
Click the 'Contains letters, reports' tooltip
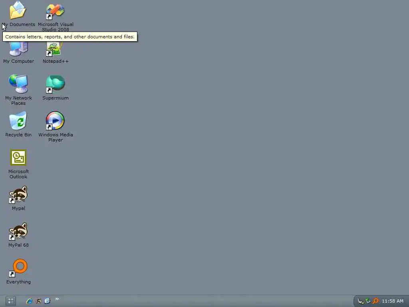(x=69, y=37)
